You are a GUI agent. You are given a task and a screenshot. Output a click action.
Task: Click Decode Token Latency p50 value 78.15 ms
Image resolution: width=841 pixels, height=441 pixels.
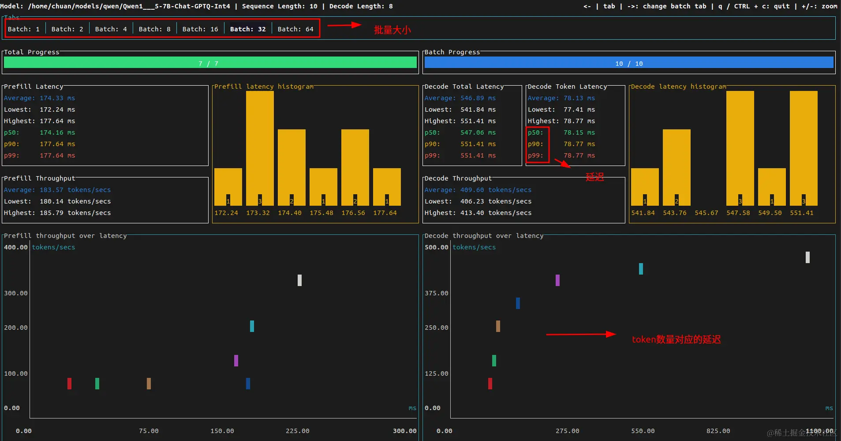tap(579, 132)
